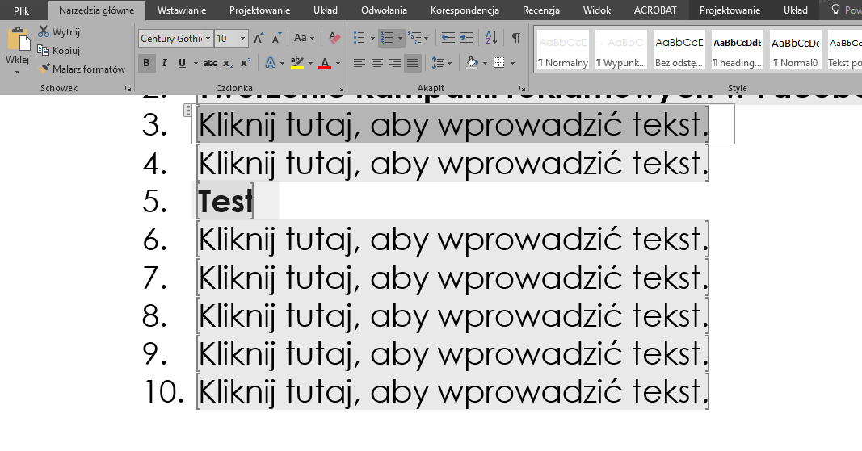Apply subscript formatting
This screenshot has height=451, width=862.
point(228,63)
